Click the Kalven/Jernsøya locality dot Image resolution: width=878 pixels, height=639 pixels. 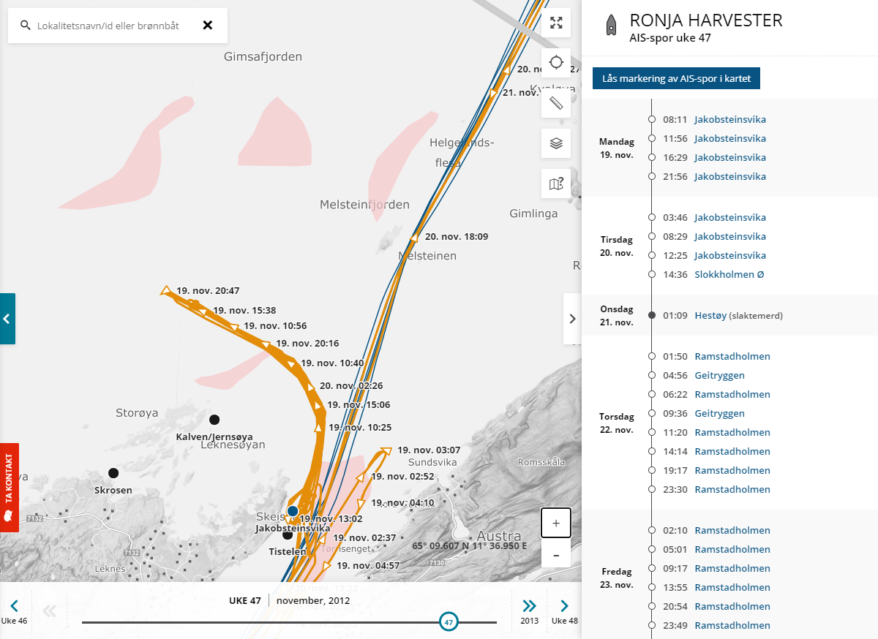(x=214, y=420)
